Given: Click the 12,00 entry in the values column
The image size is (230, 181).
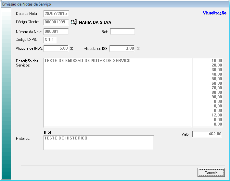Looking at the screenshot, I should (x=216, y=115).
